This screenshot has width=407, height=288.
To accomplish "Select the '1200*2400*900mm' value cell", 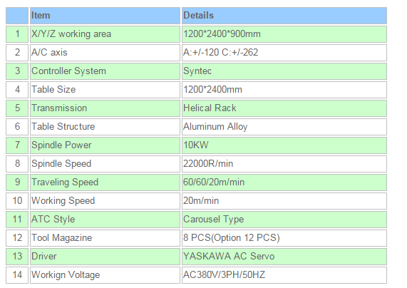I will point(284,34).
